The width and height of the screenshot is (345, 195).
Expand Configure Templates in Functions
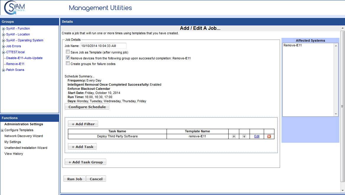[x=2, y=130]
